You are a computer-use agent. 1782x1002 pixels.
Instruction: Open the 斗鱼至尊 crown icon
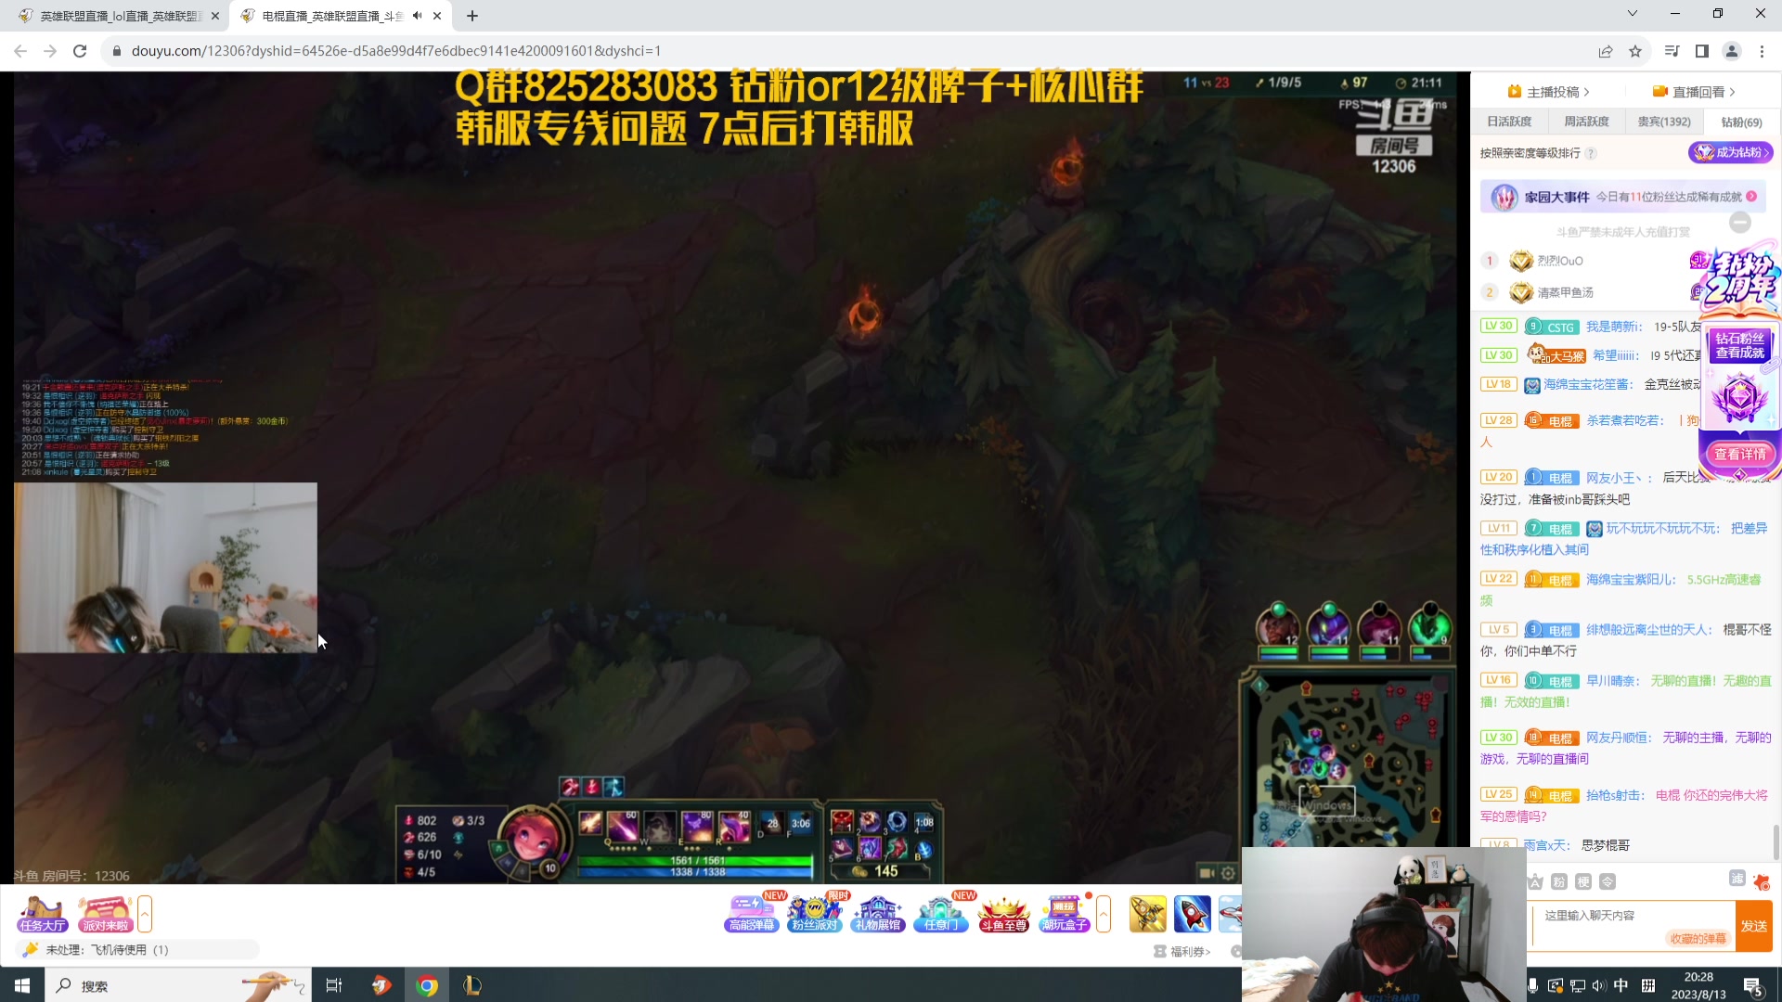pos(1004,914)
